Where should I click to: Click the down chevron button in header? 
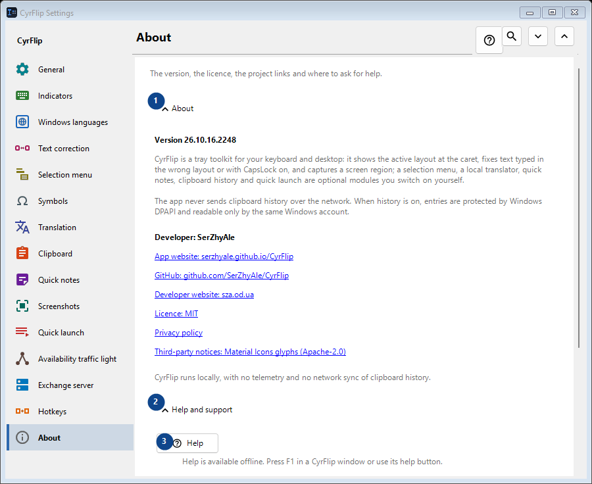pos(538,36)
